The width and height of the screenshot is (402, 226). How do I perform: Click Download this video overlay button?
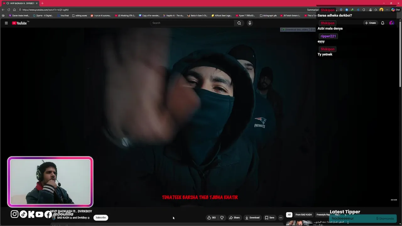pos(295,30)
